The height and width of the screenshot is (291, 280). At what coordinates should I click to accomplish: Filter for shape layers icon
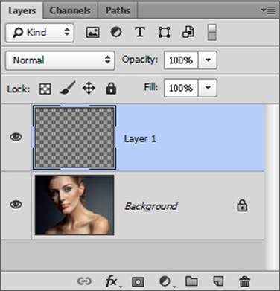(164, 32)
